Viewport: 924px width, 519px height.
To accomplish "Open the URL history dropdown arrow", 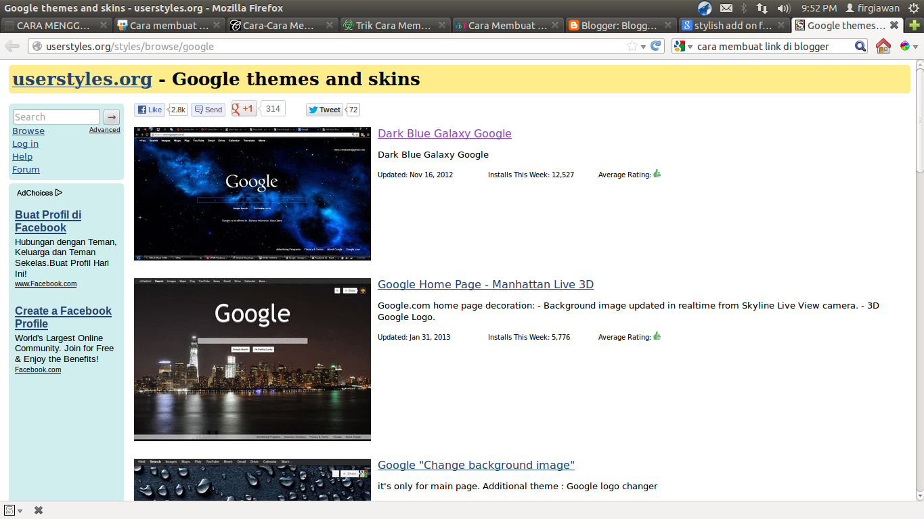I will 644,46.
